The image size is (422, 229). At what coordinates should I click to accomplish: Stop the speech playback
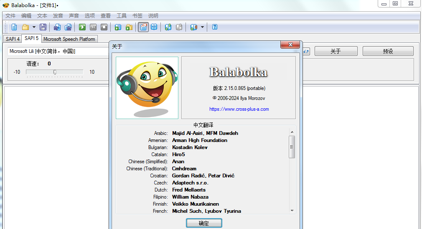pyautogui.click(x=104, y=27)
